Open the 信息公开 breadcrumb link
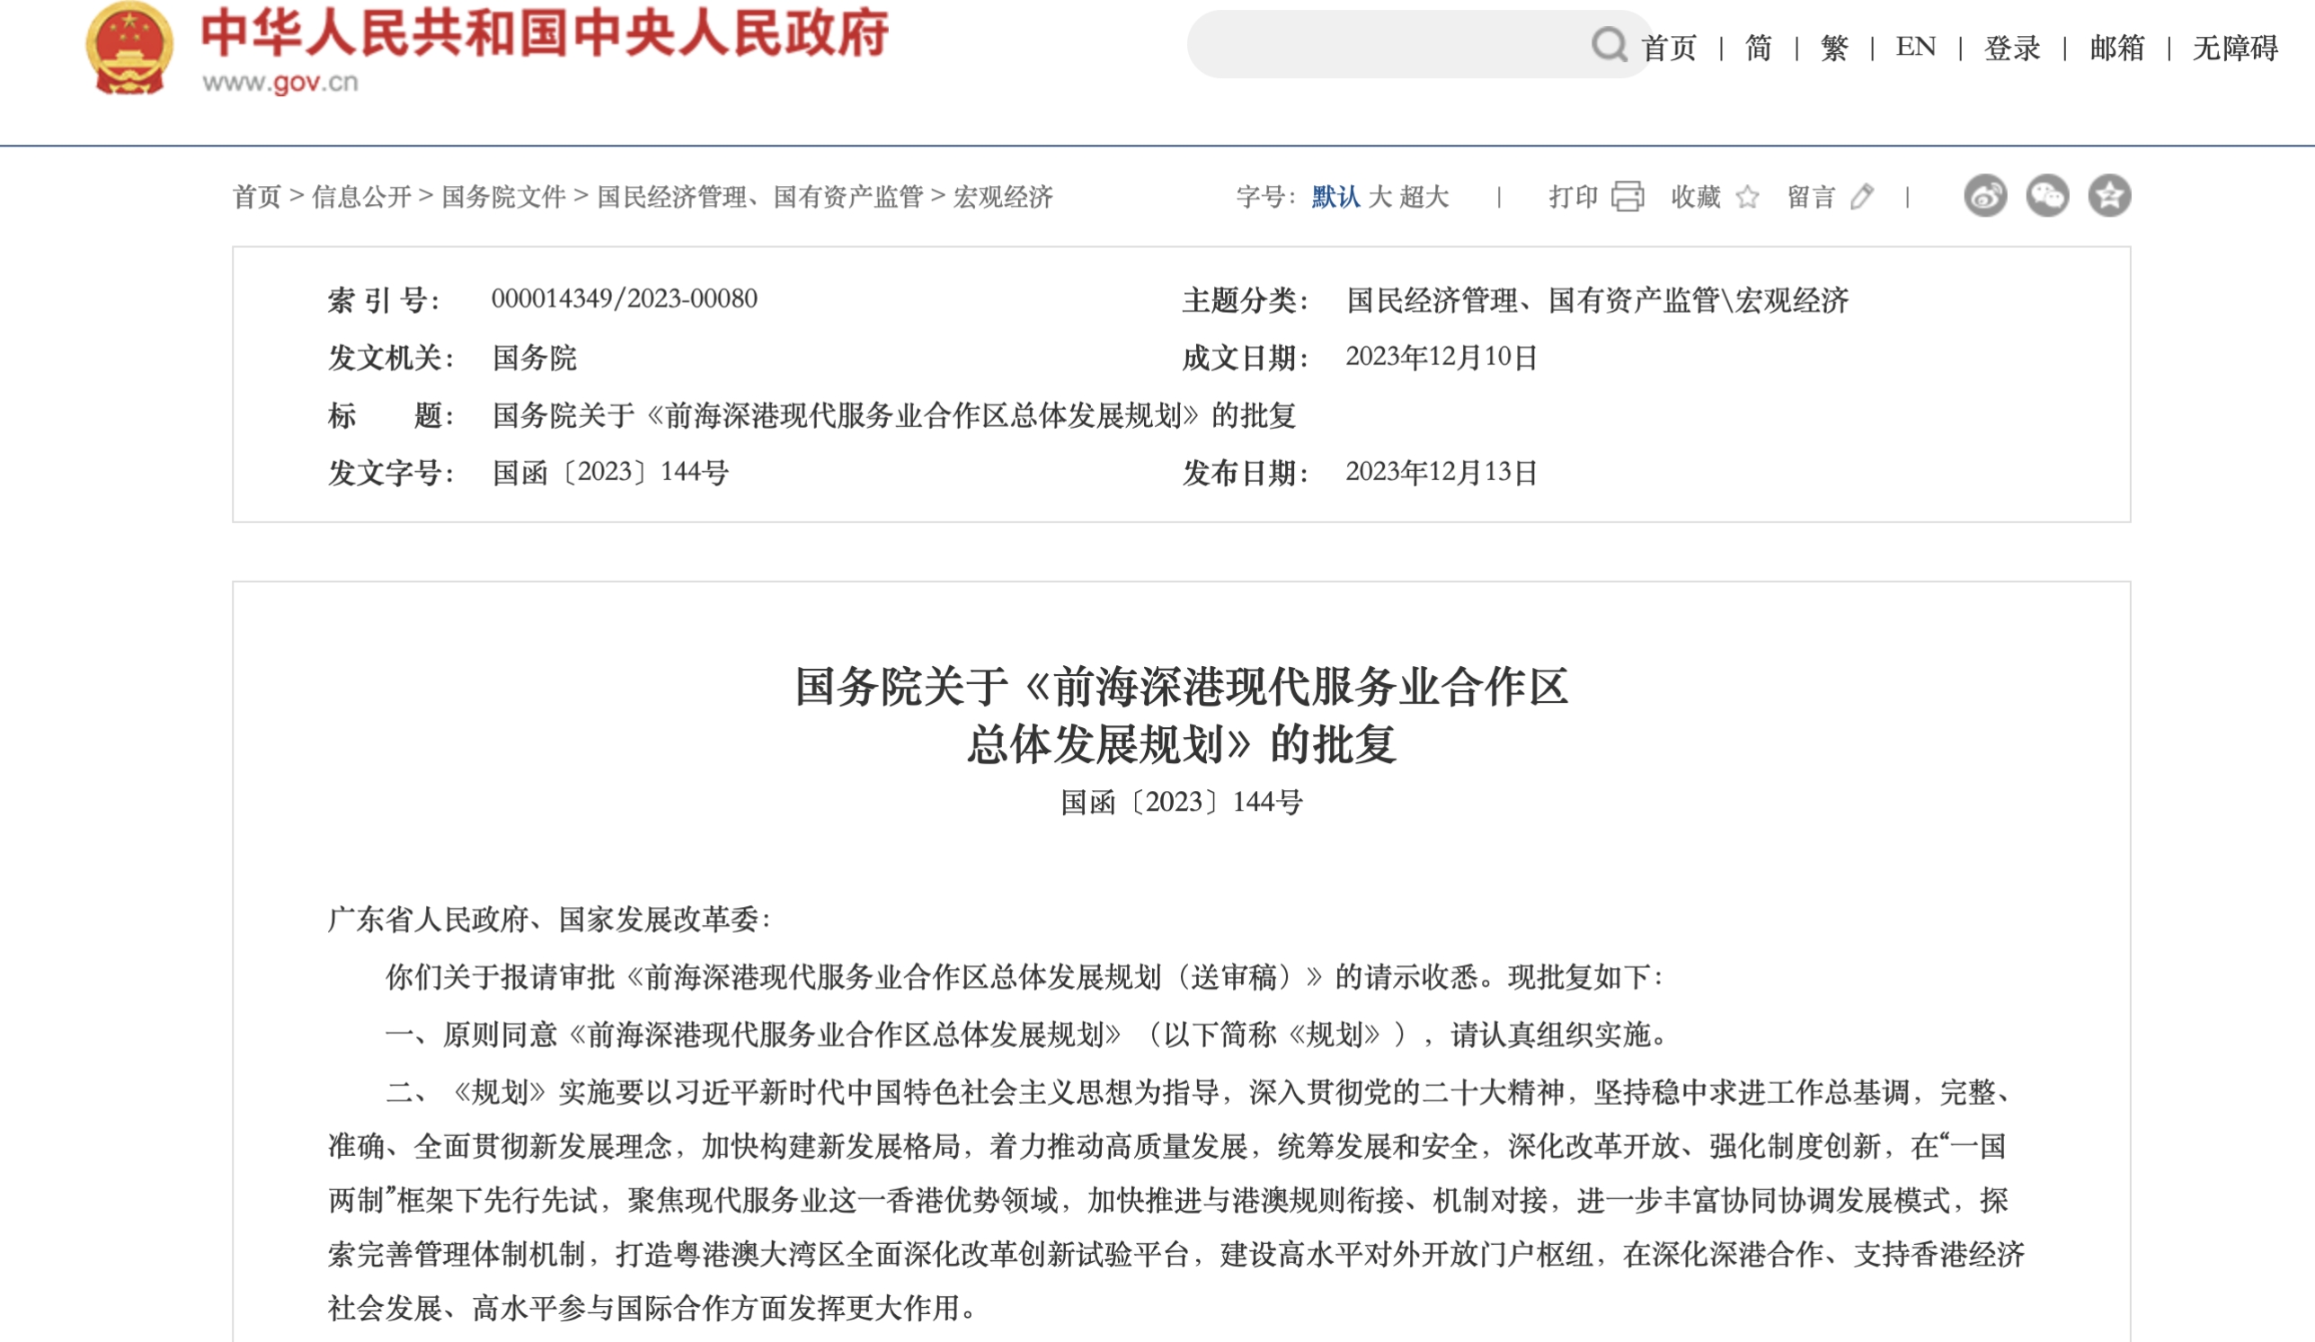The image size is (2315, 1342). [362, 197]
